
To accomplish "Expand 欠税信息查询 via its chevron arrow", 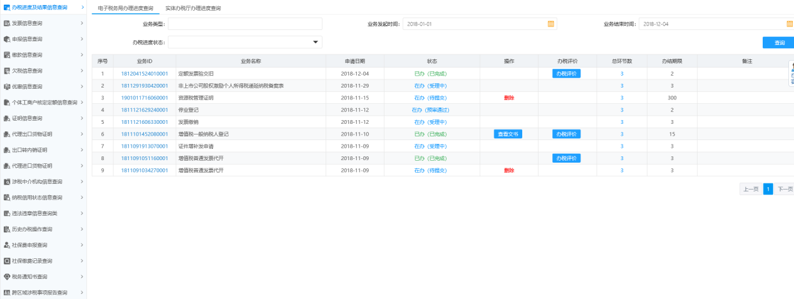I will pyautogui.click(x=82, y=71).
